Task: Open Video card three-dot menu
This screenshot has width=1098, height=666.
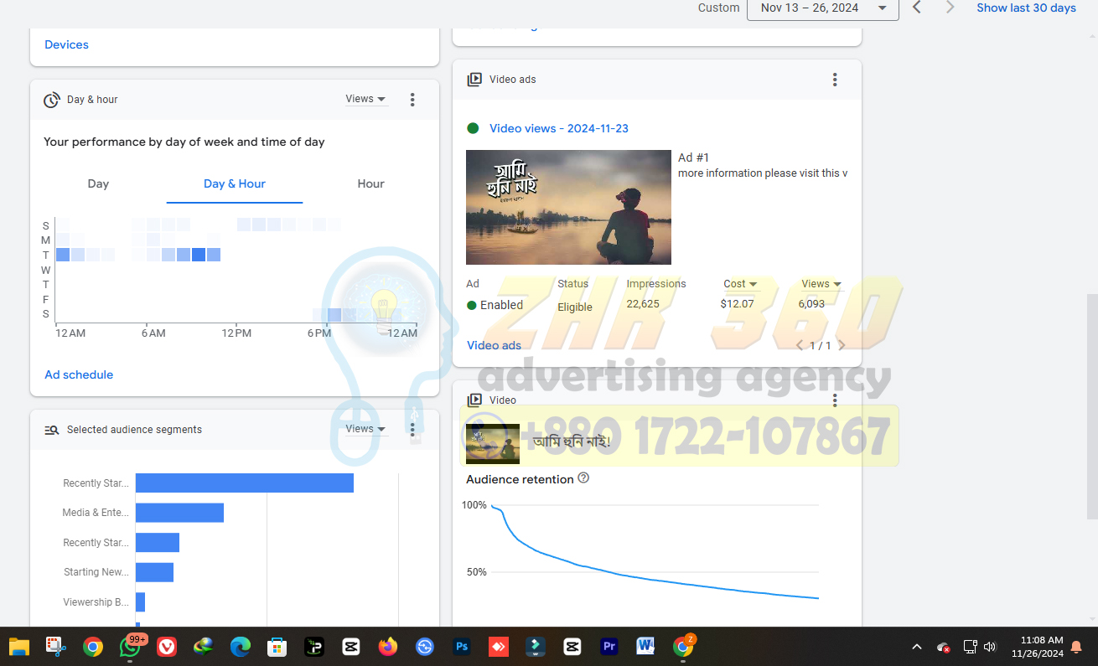Action: coord(835,400)
